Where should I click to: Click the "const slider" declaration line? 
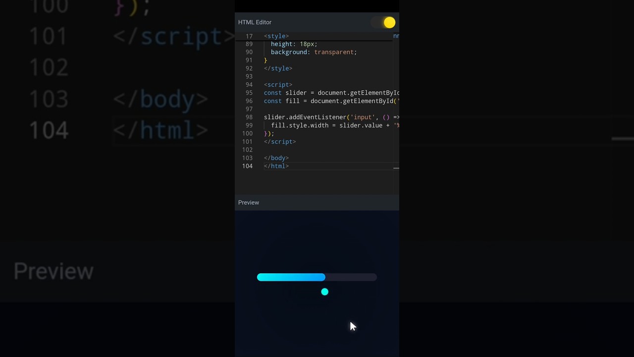[331, 93]
